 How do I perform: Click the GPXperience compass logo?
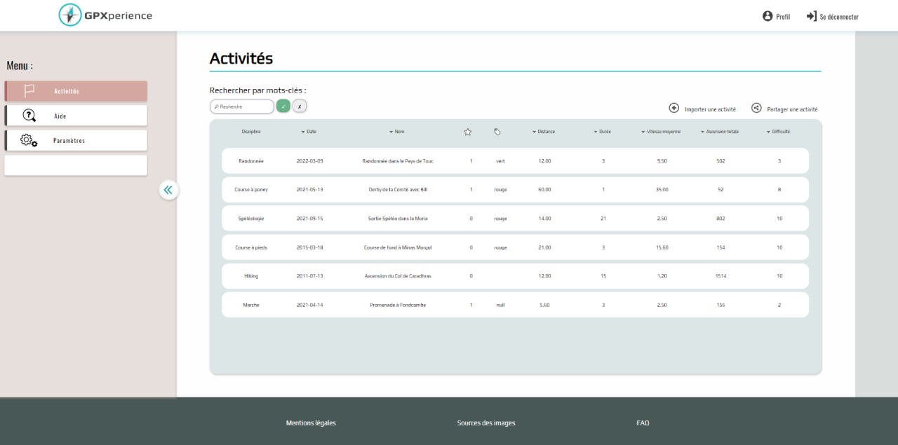(69, 14)
